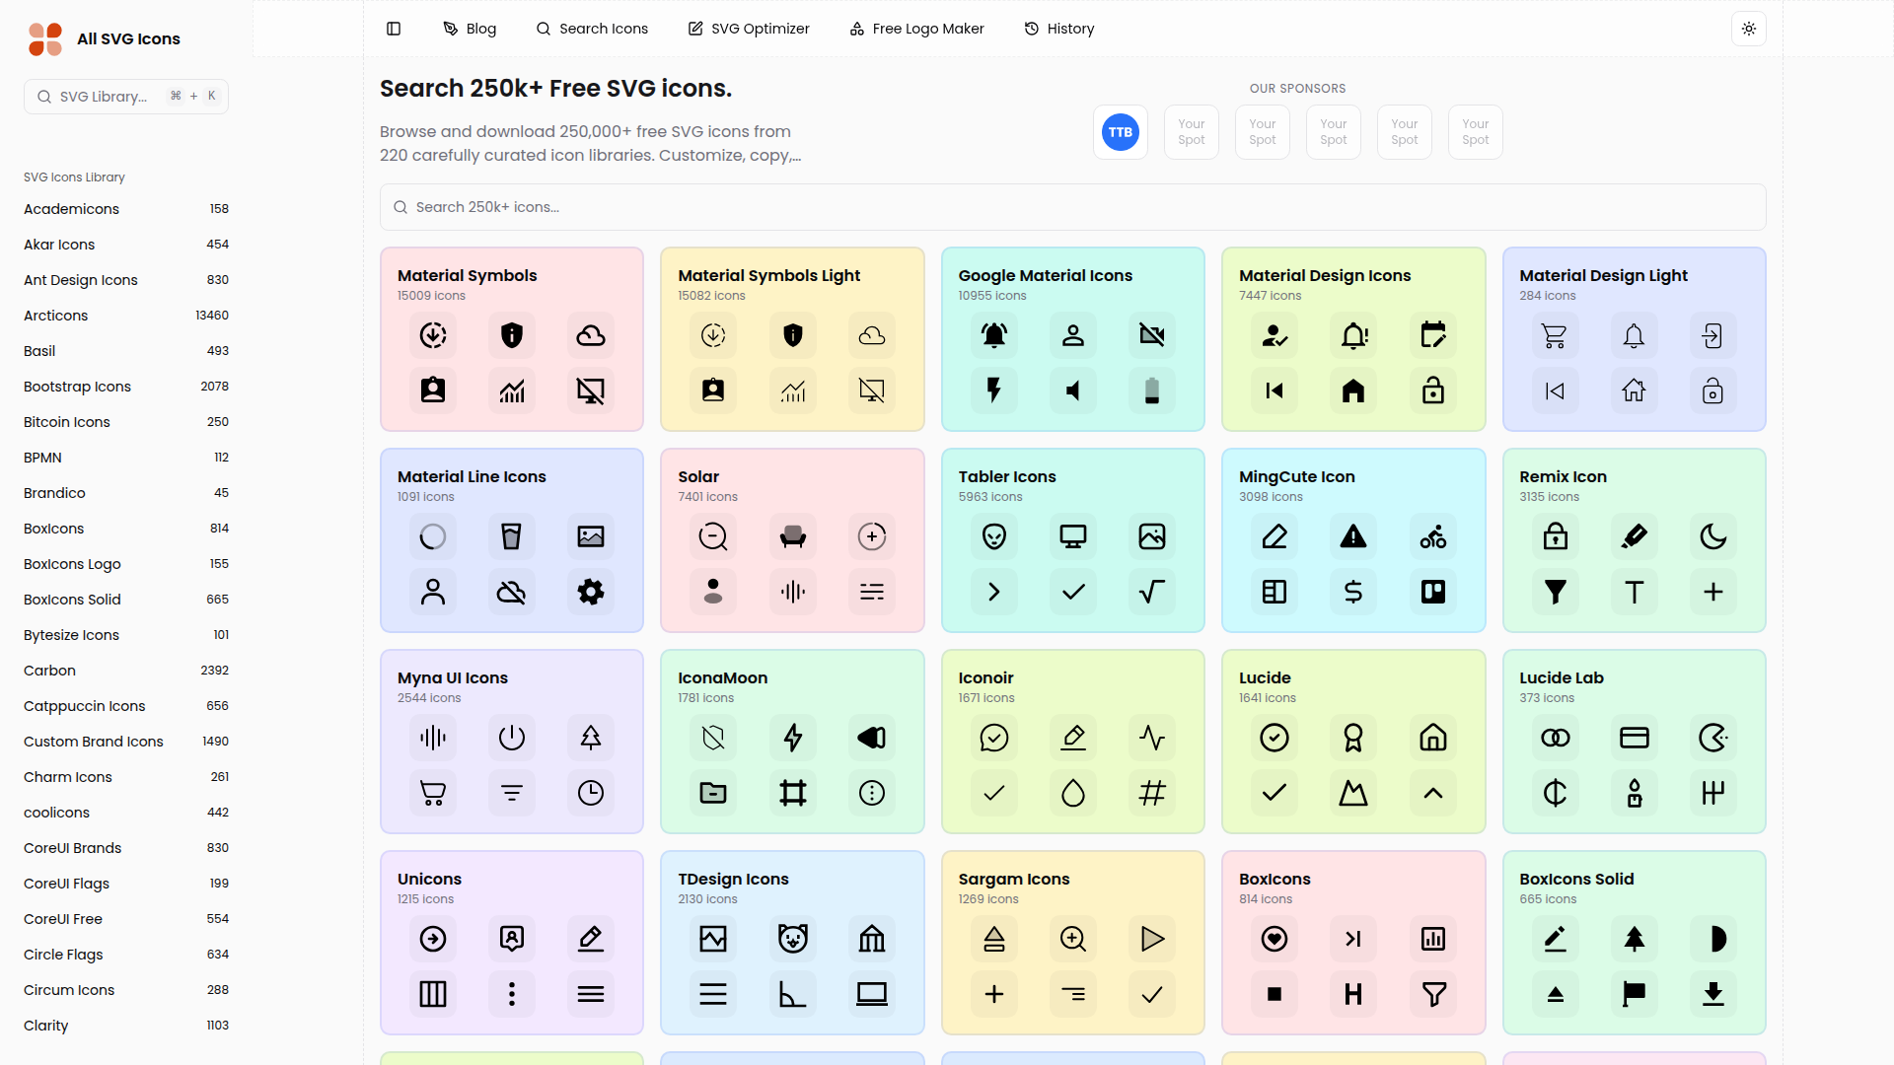Open the SVG Optimizer tool
This screenshot has height=1065, width=1894.
[x=749, y=29]
